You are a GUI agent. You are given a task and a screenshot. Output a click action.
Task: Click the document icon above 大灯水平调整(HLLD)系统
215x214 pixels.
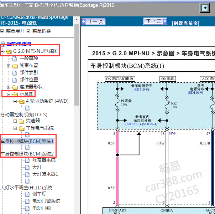(x=27, y=181)
